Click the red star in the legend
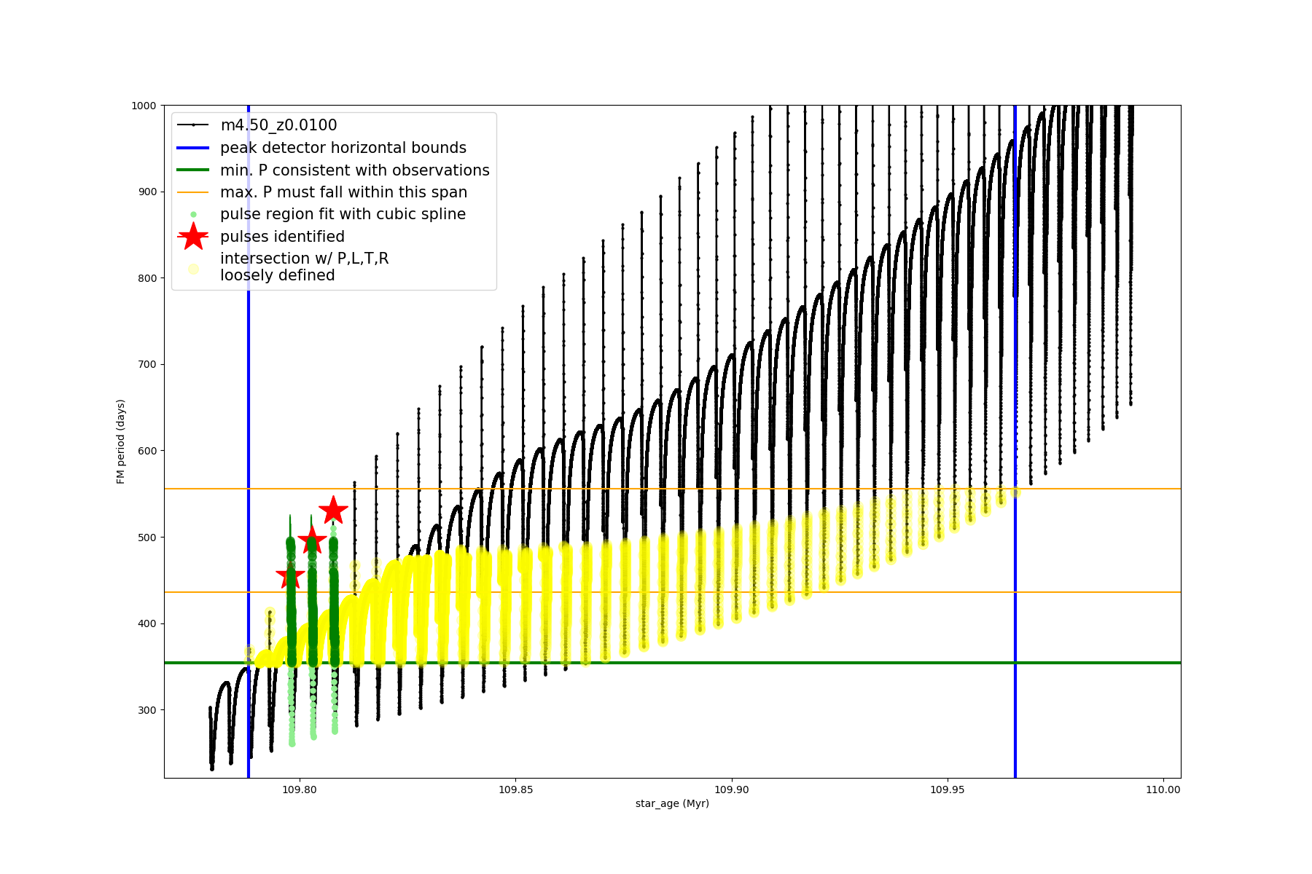The height and width of the screenshot is (874, 1312). tap(193, 236)
